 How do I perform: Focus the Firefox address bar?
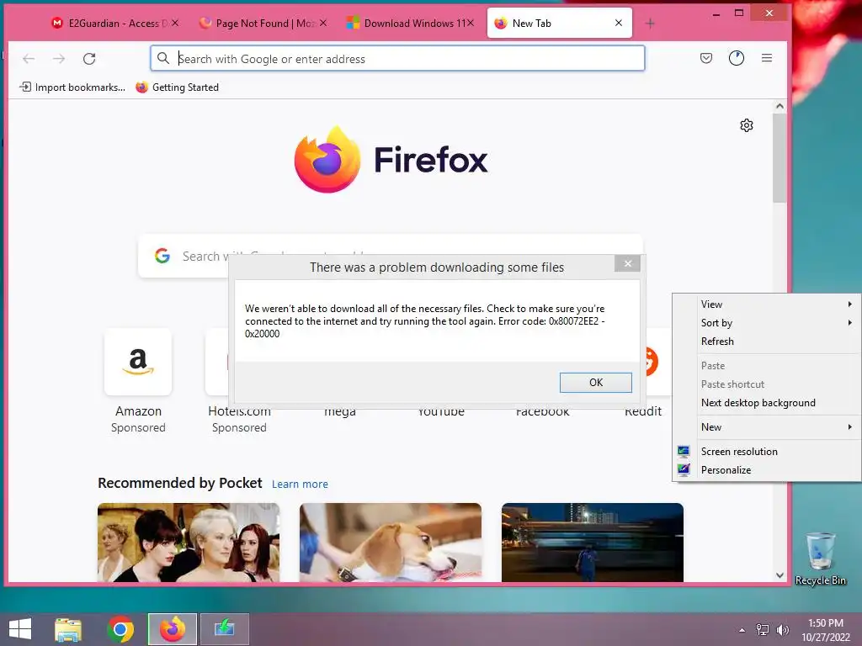397,58
